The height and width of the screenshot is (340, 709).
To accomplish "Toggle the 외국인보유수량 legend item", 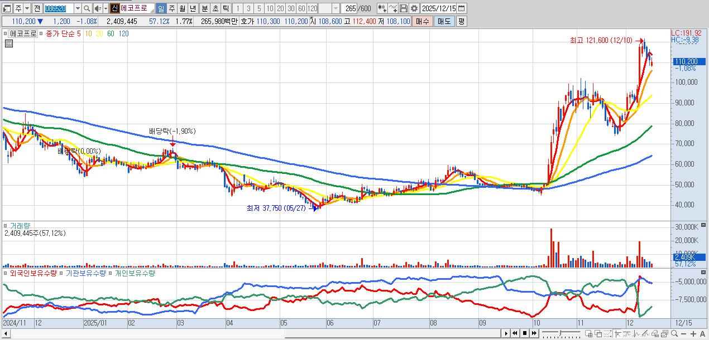I will coord(33,273).
